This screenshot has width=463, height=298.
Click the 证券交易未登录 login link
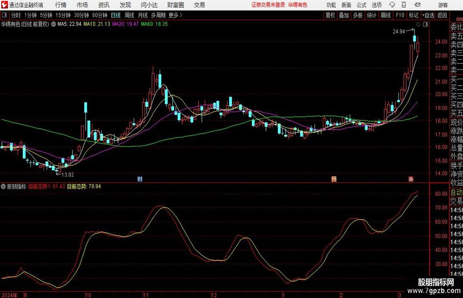pos(268,5)
